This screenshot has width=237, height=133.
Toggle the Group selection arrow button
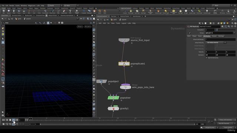point(190,33)
